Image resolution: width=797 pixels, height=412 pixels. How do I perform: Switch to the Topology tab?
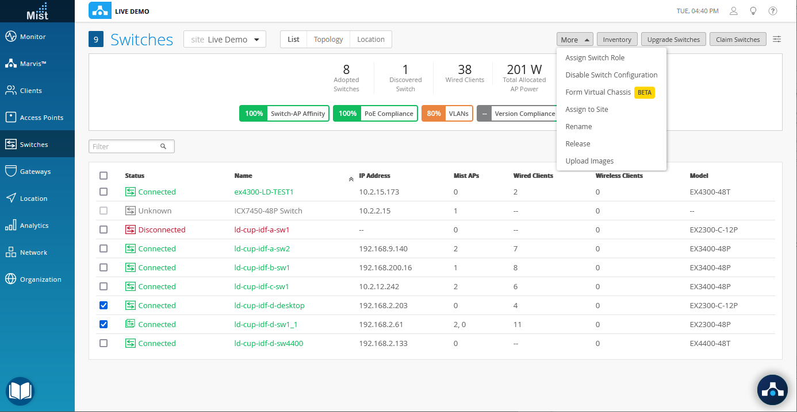pos(328,40)
